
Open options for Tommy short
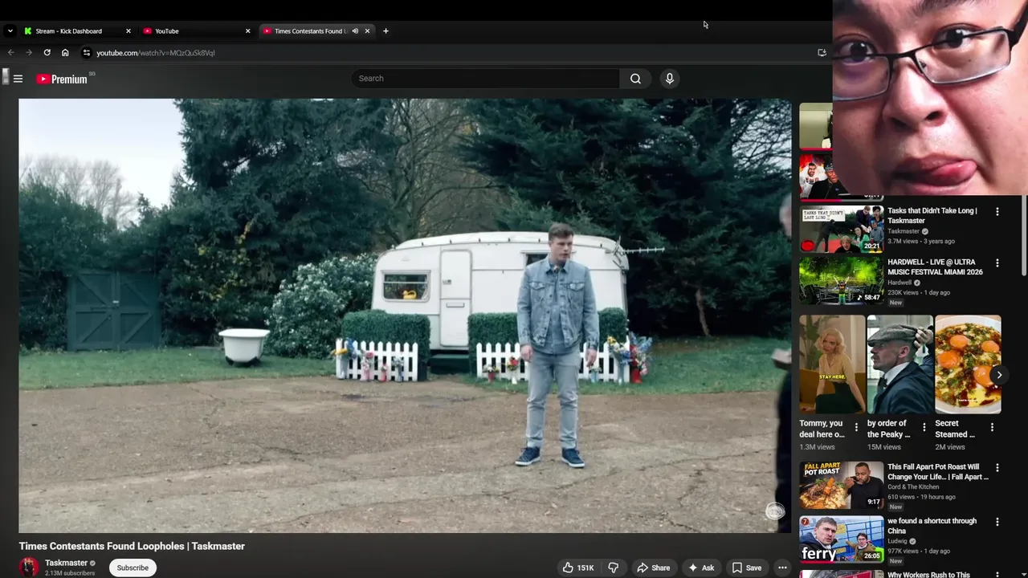tap(856, 427)
